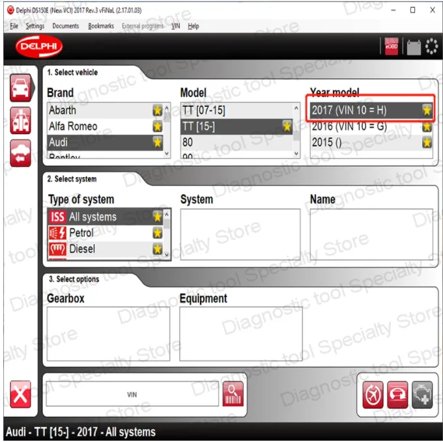Viewport: 443px width, 442px height.
Task: Open the vehicle selection sidebar icon
Action: 20,88
